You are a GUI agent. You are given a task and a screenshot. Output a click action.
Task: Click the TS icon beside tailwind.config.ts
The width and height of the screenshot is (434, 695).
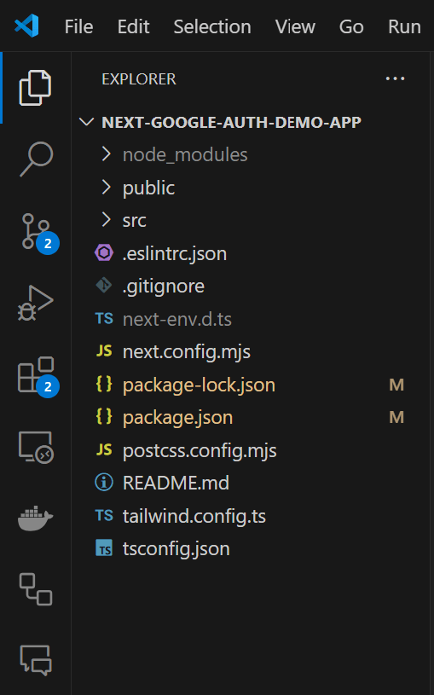coord(104,515)
